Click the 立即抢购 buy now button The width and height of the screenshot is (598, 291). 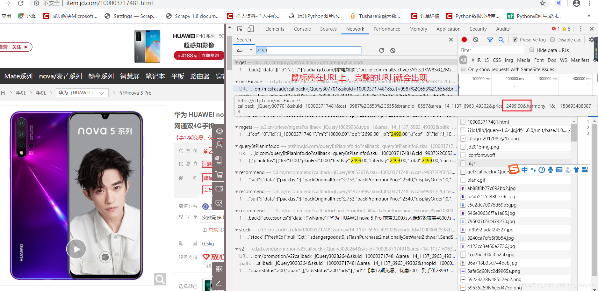[210, 55]
